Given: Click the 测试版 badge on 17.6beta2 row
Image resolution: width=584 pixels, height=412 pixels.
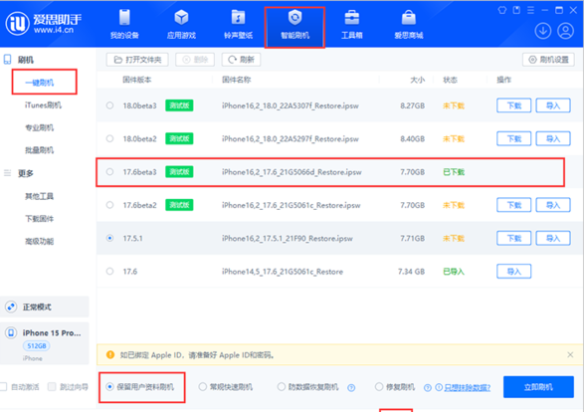Looking at the screenshot, I should (179, 205).
